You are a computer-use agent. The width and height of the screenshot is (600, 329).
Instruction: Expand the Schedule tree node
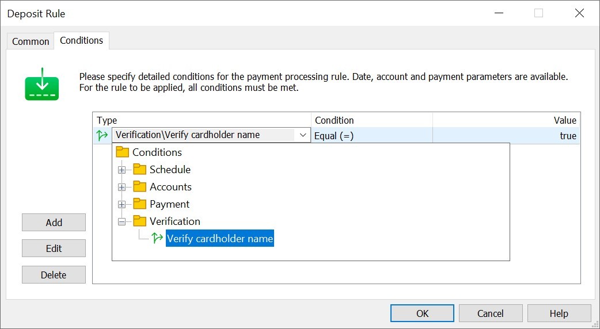[x=121, y=170]
